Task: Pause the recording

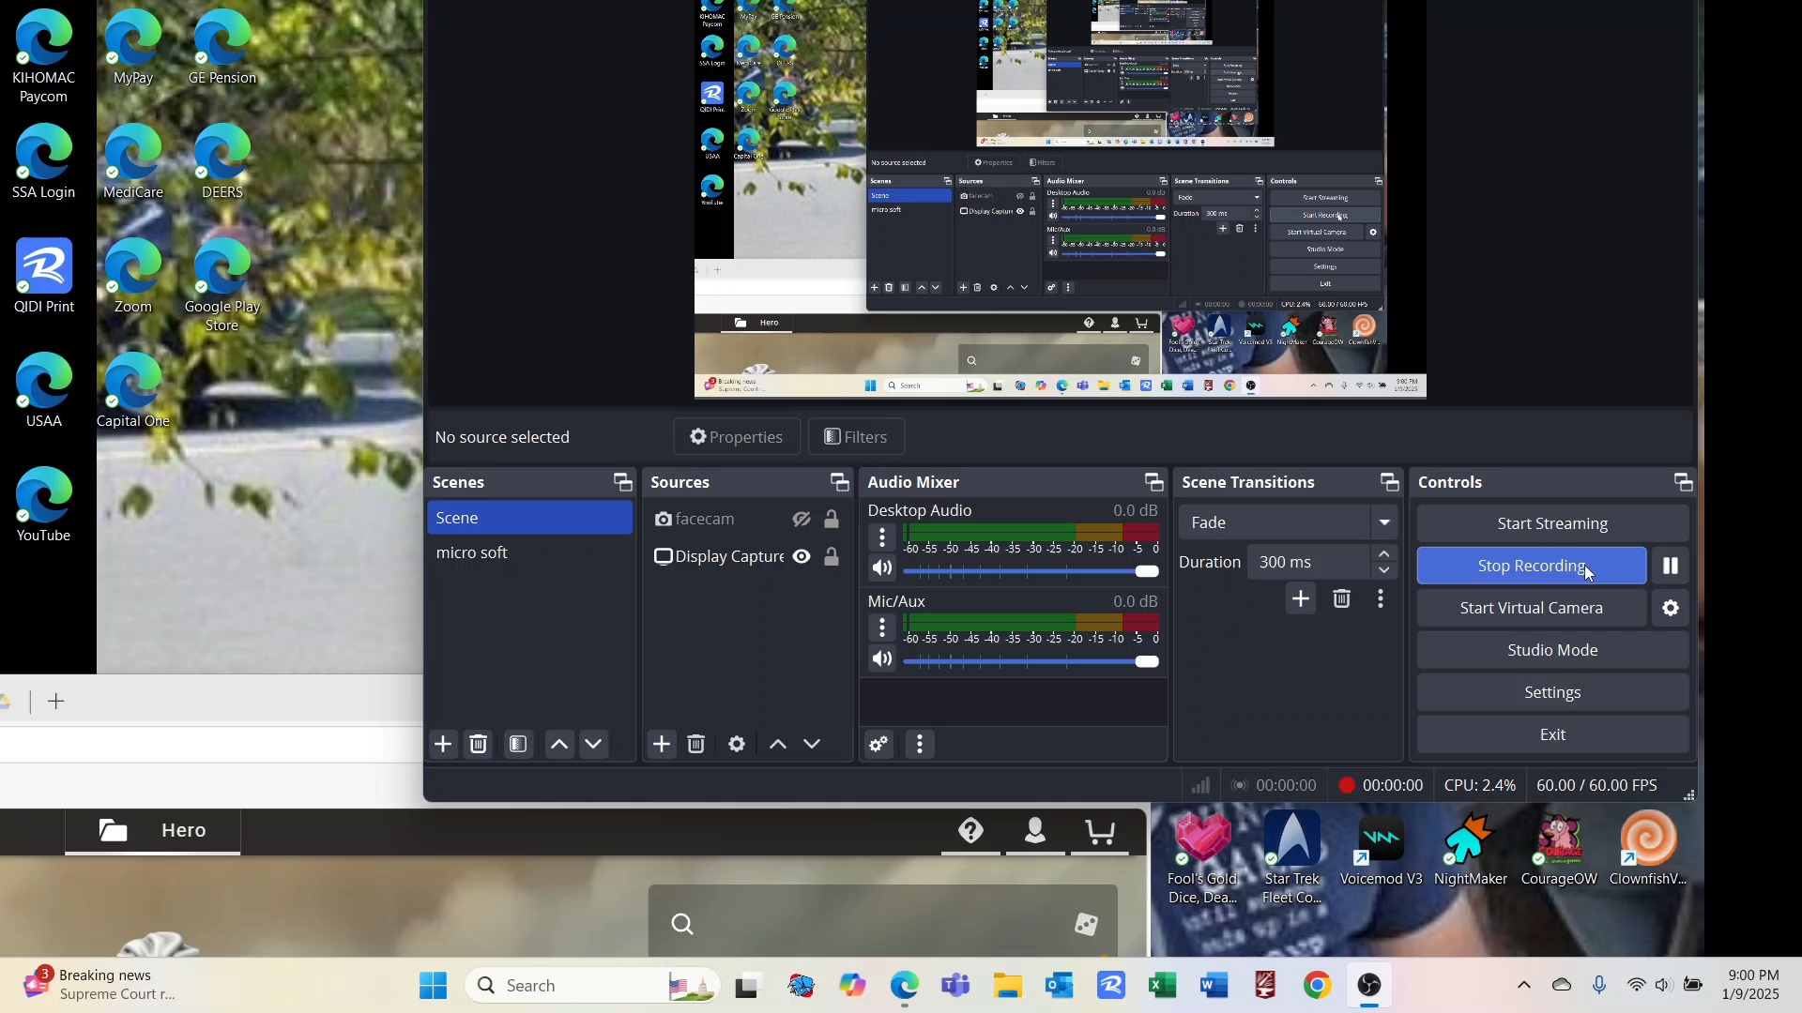Action: 1671,566
